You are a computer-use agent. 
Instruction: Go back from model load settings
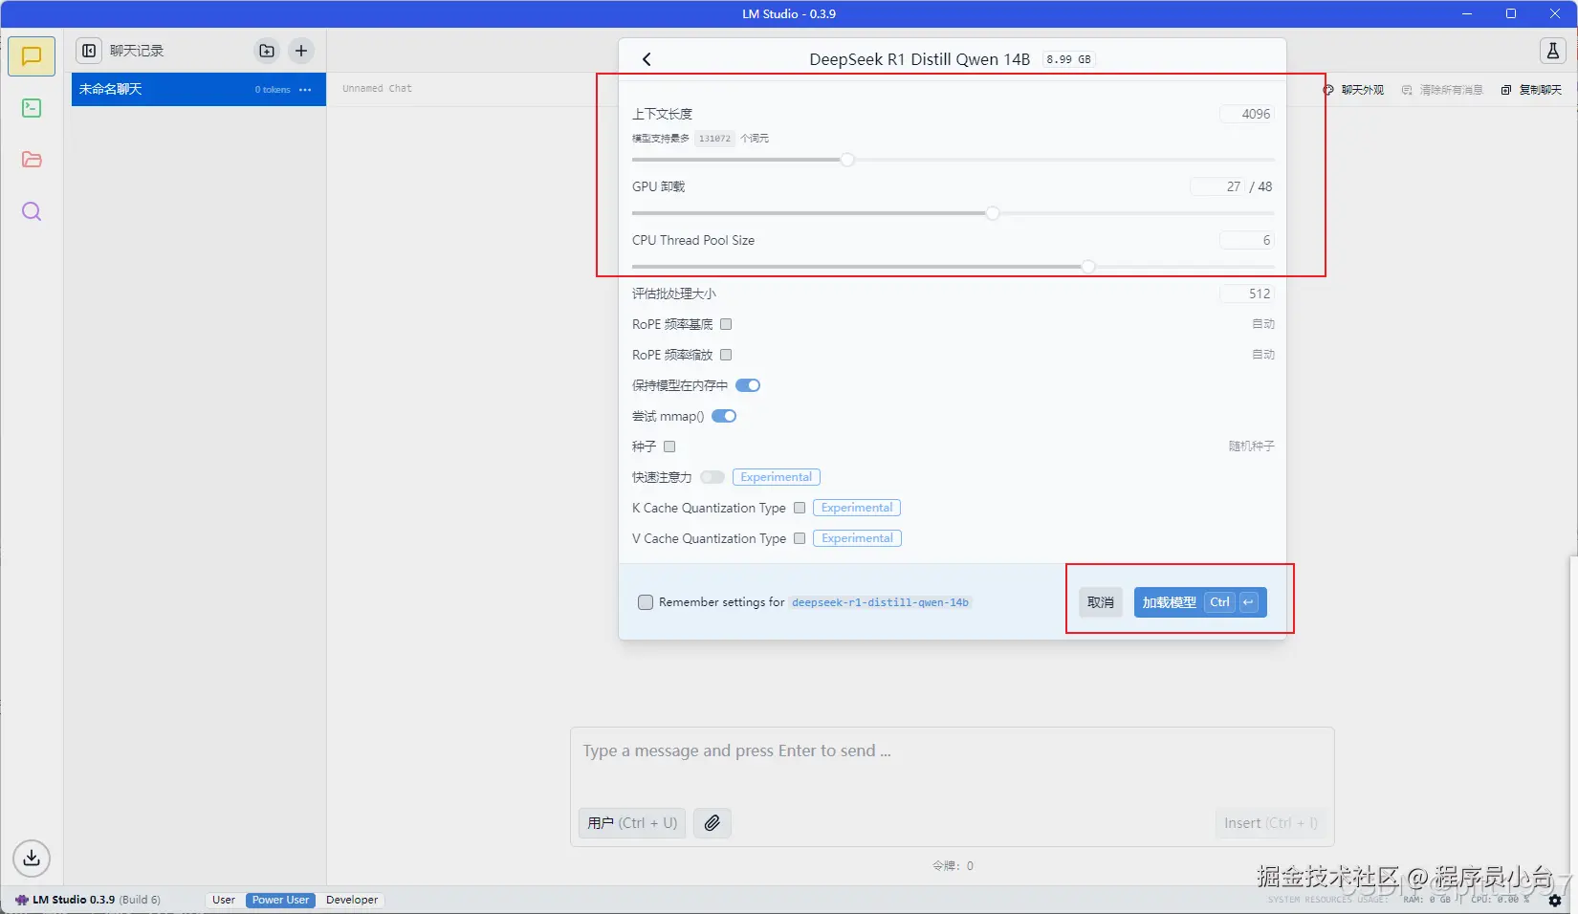point(647,59)
